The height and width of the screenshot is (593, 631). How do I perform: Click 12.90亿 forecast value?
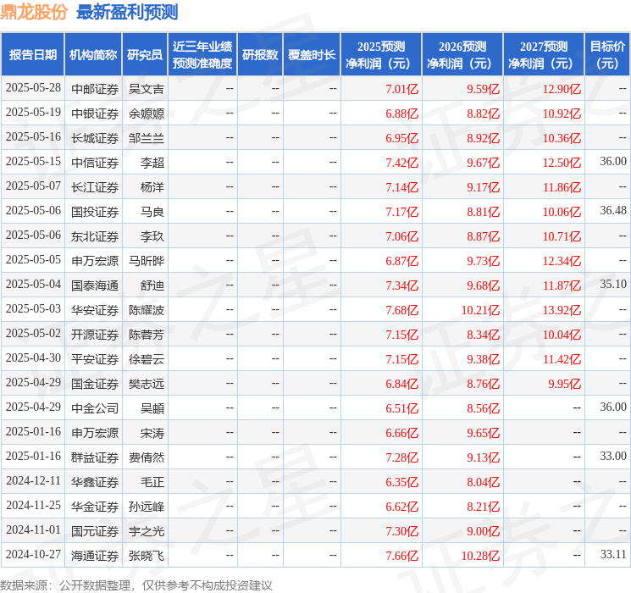(x=562, y=89)
